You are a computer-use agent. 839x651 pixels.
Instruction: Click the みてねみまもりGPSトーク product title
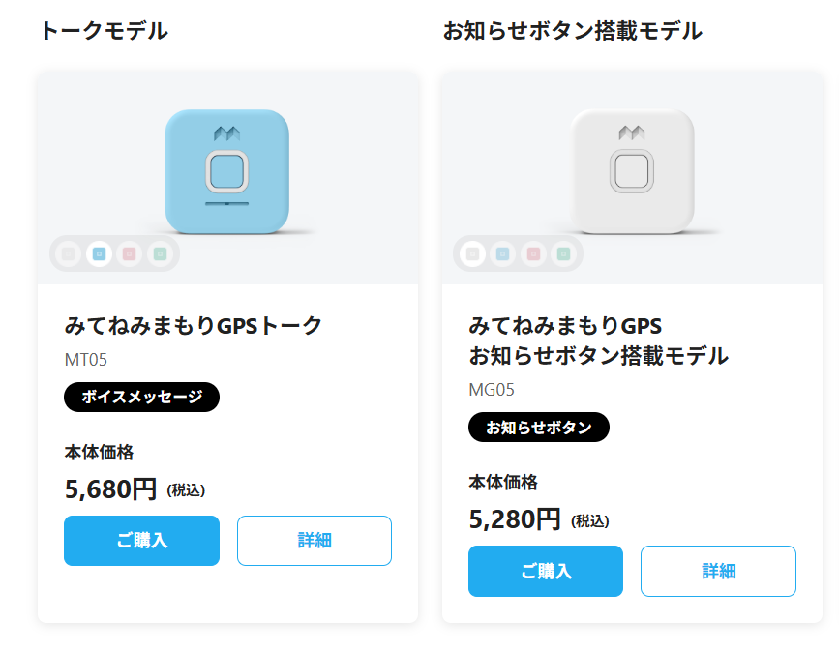point(194,325)
